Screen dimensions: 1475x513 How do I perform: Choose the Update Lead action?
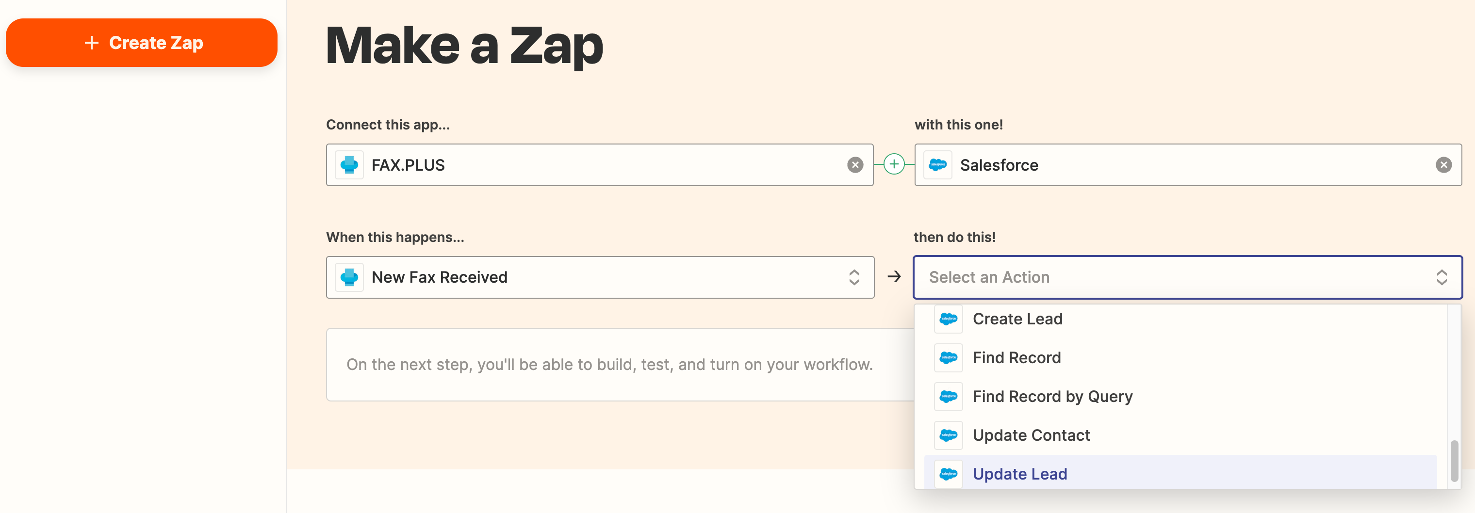(x=1180, y=473)
